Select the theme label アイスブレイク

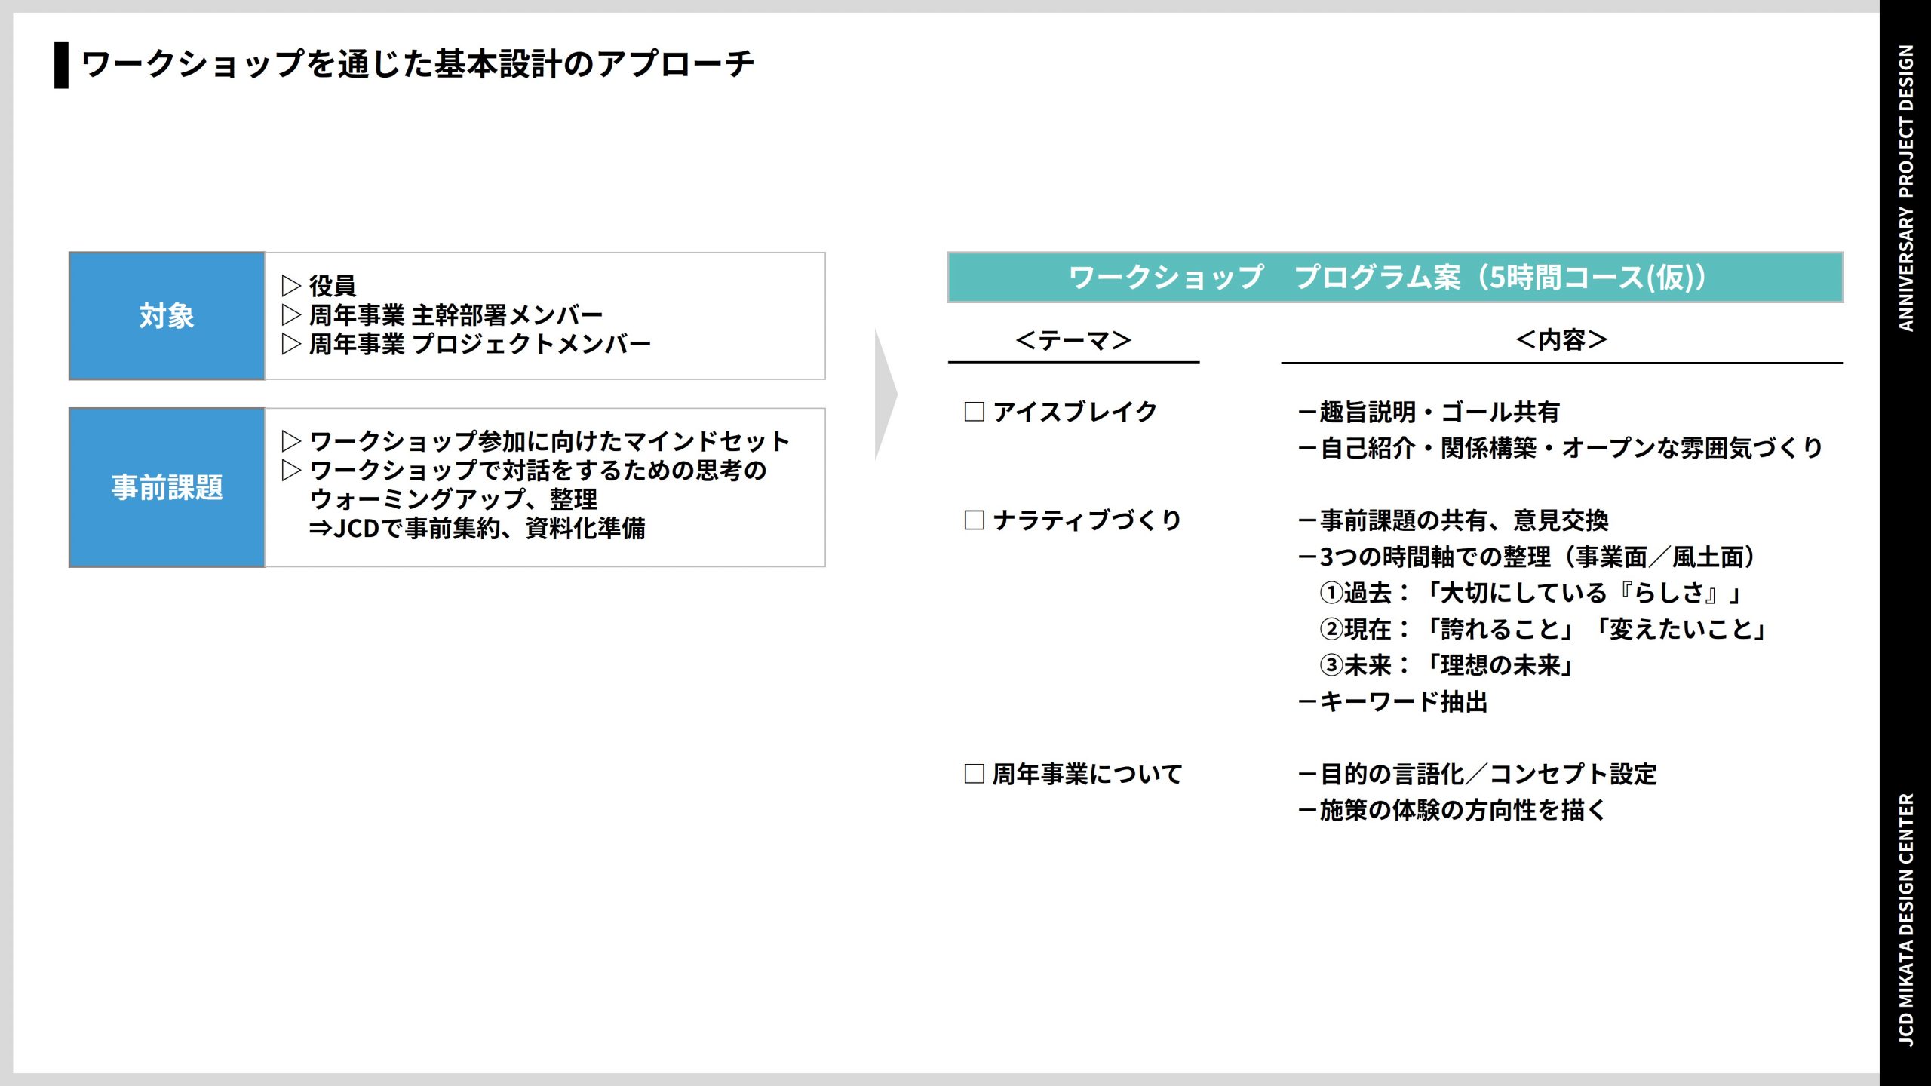tap(1075, 412)
